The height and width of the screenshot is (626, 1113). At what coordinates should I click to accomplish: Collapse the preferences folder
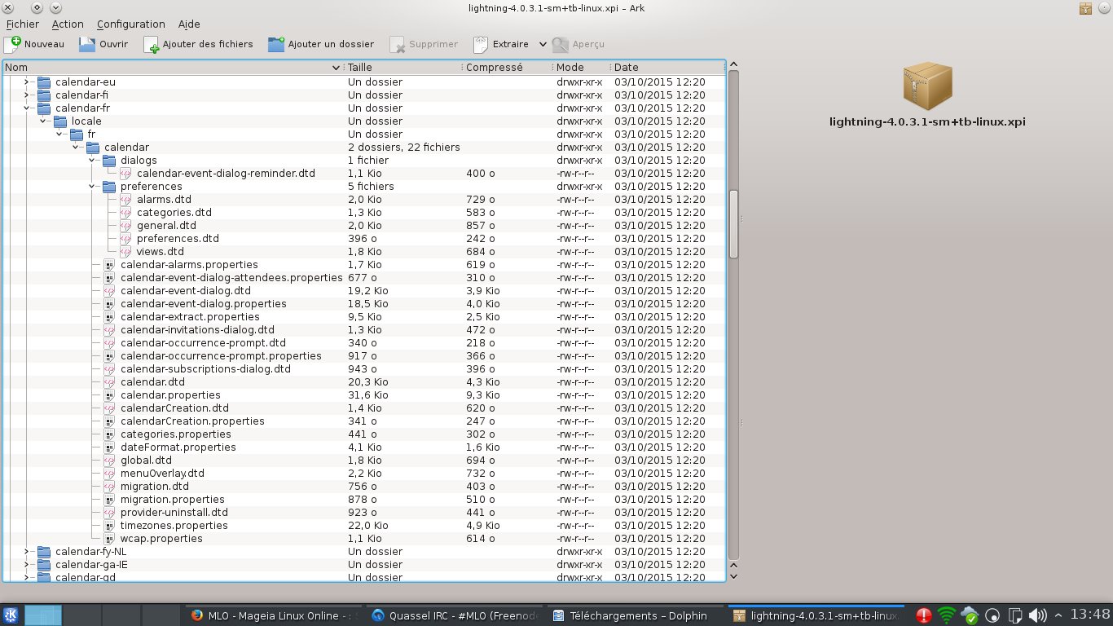click(x=91, y=187)
